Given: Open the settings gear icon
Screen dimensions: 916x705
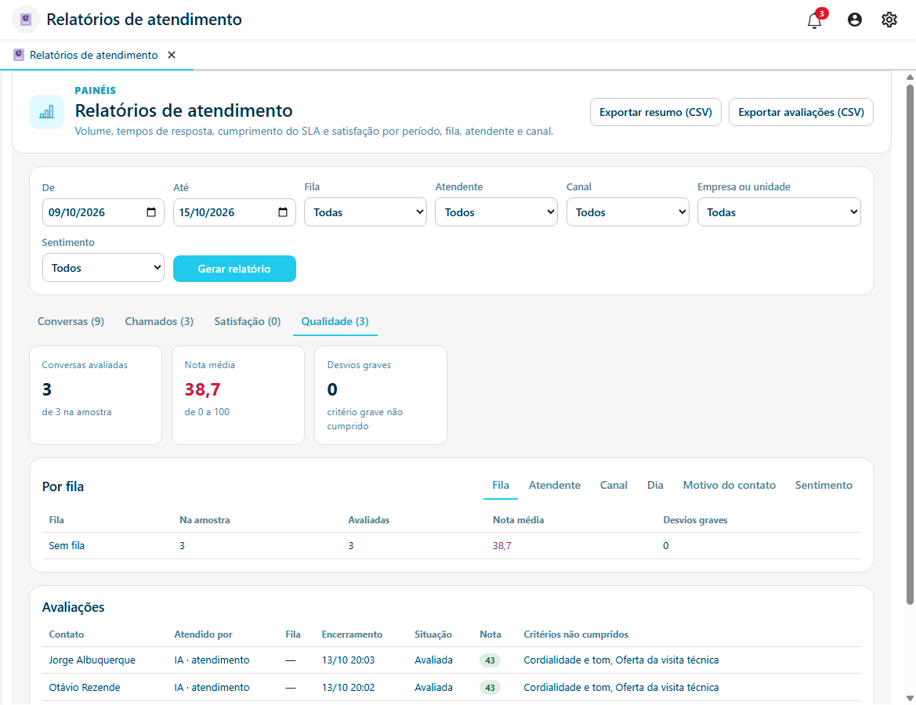Looking at the screenshot, I should (x=889, y=20).
